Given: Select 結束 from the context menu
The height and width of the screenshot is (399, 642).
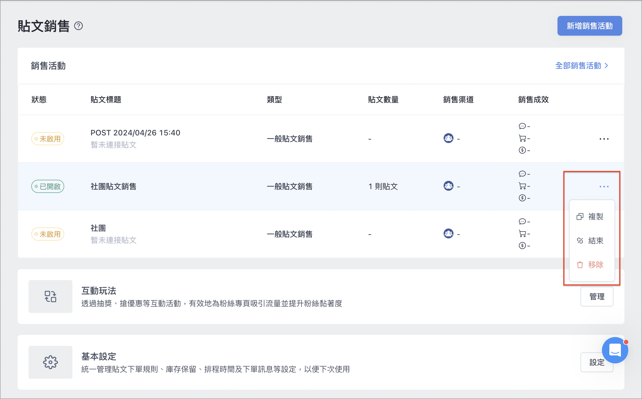Looking at the screenshot, I should (592, 241).
